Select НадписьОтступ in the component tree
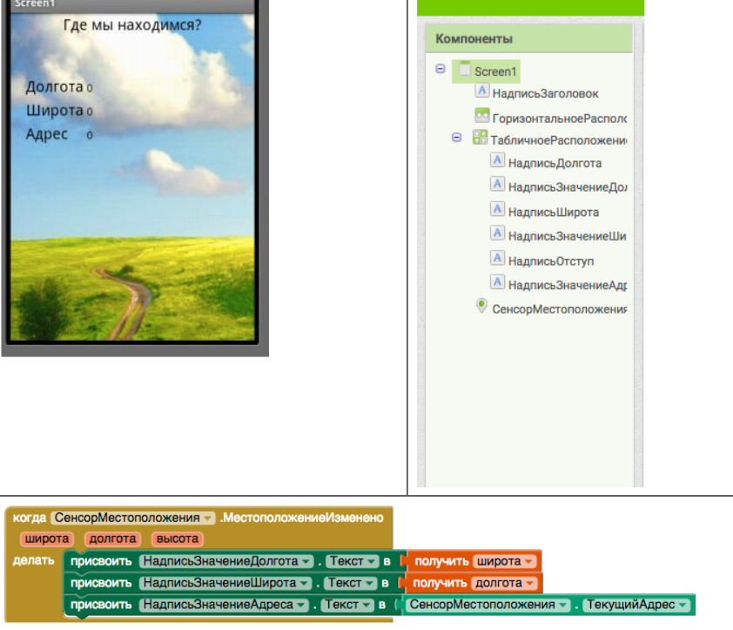Image resolution: width=733 pixels, height=630 pixels. point(551,261)
